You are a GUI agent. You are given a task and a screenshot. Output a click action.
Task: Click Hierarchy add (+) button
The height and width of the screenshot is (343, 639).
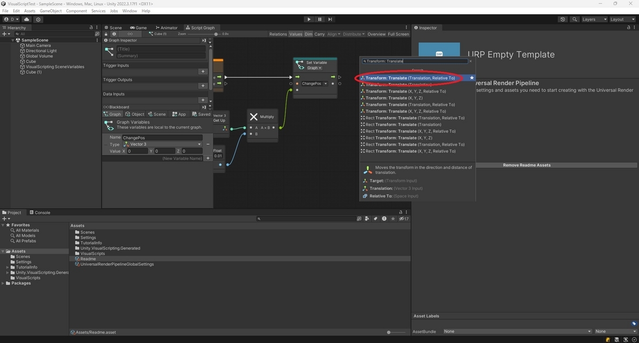6,34
